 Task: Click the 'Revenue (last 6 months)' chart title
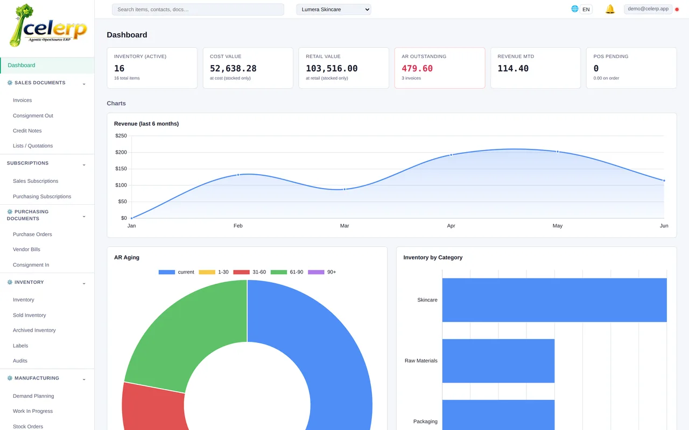click(x=146, y=124)
